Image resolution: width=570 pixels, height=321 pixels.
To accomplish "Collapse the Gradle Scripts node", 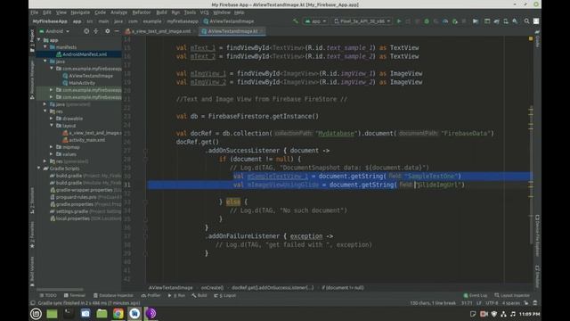I will click(39, 169).
